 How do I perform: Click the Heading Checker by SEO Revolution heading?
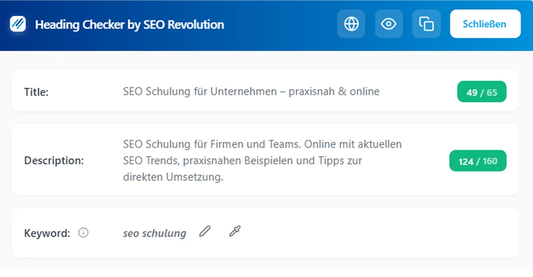pyautogui.click(x=130, y=24)
